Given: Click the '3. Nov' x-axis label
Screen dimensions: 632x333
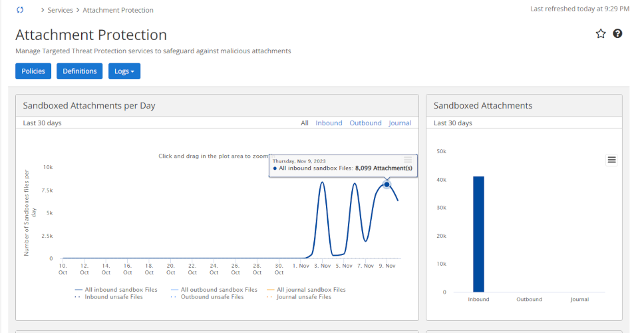Looking at the screenshot, I should 323,266.
